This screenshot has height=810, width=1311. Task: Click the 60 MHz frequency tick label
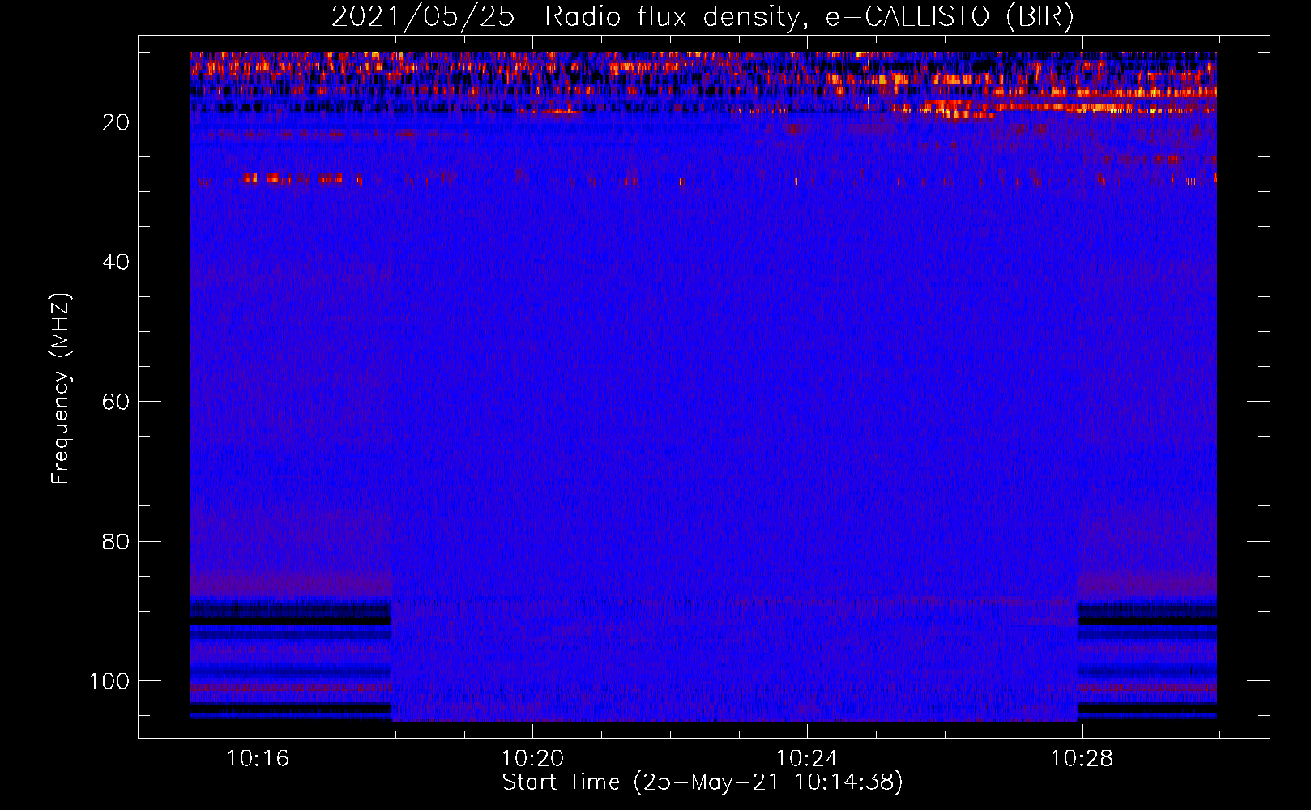pos(116,402)
